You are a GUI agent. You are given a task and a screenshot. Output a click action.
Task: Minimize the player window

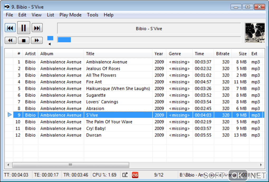pos(236,7)
